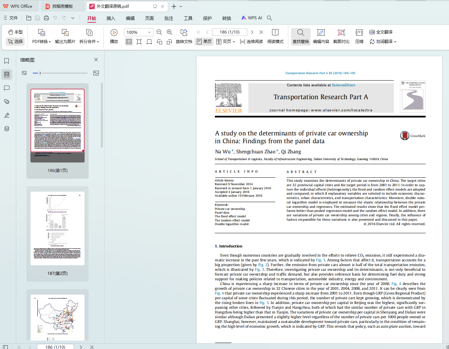Open the 批注 annotation tab
Image resolution: width=449 pixels, height=349 pixels.
169,18
